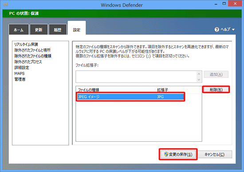Click the Windows Defender castle icon in title bar
This screenshot has width=244, height=172.
point(5,4)
